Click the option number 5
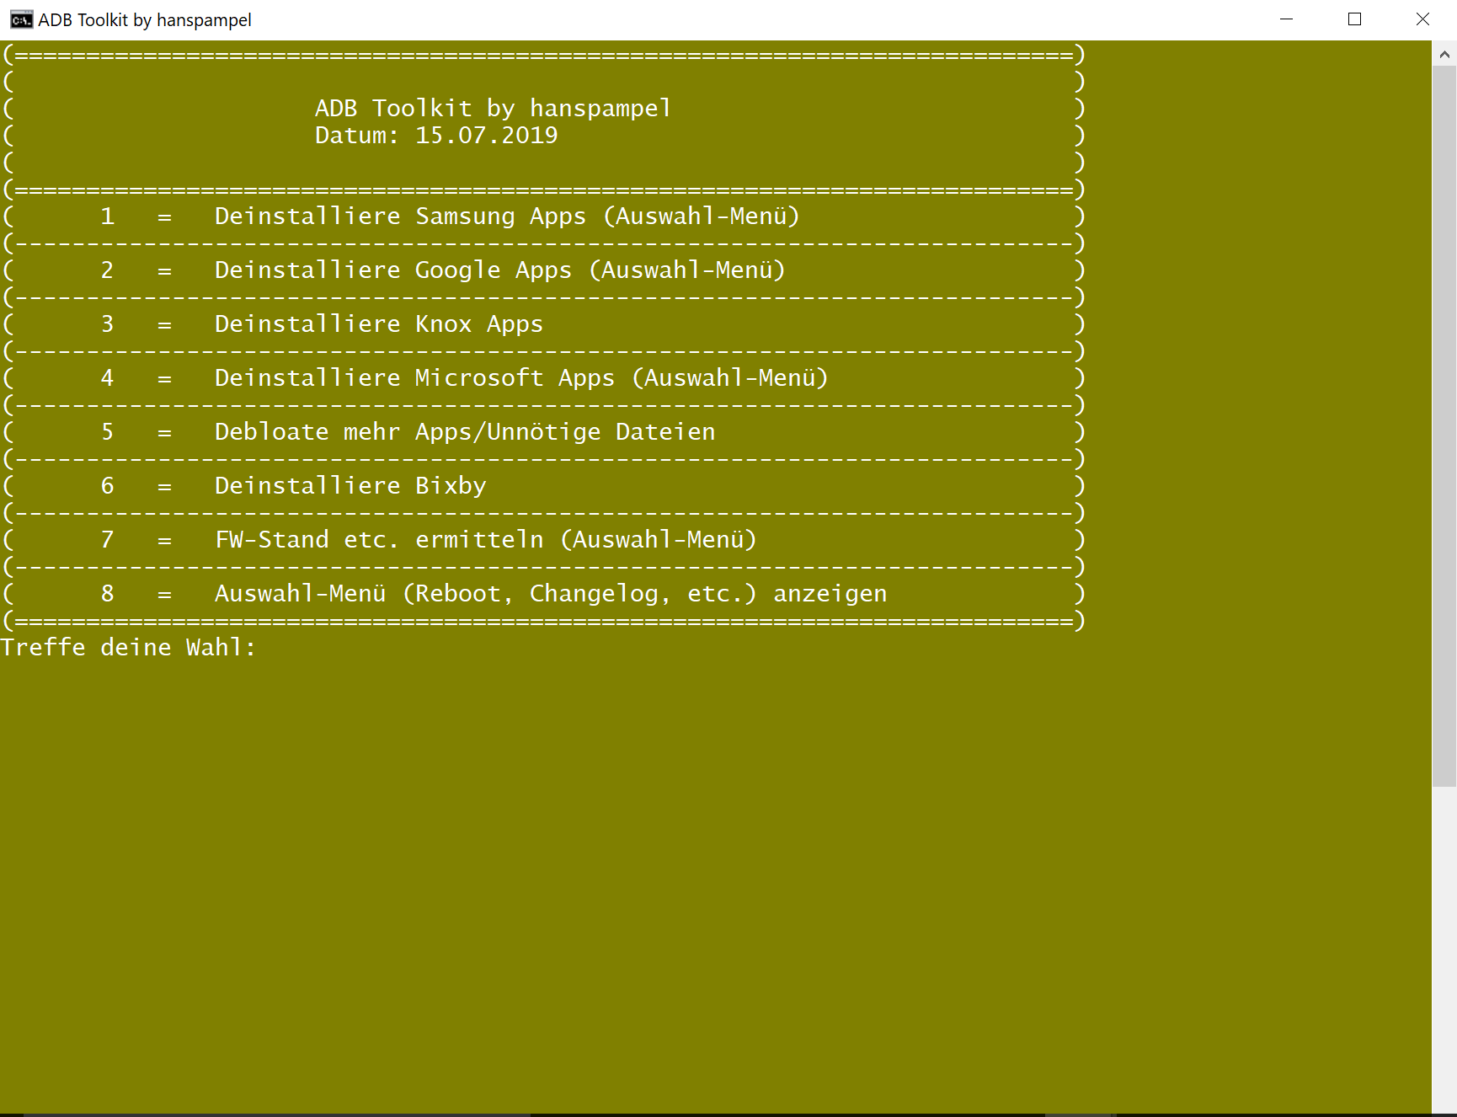 pos(107,432)
